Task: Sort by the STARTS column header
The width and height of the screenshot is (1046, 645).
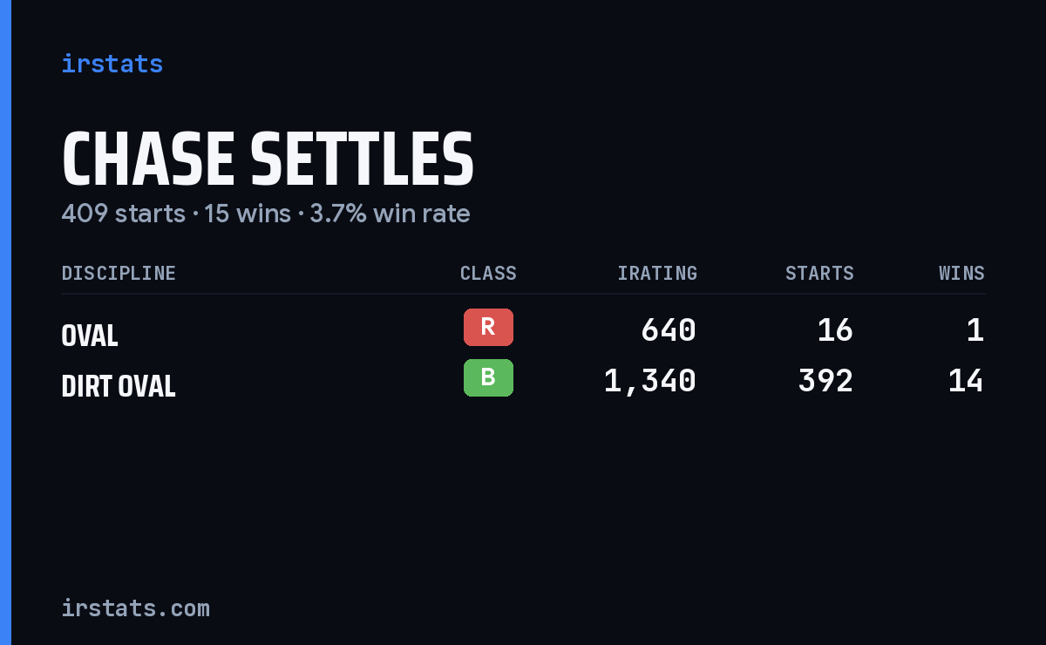Action: 819,273
